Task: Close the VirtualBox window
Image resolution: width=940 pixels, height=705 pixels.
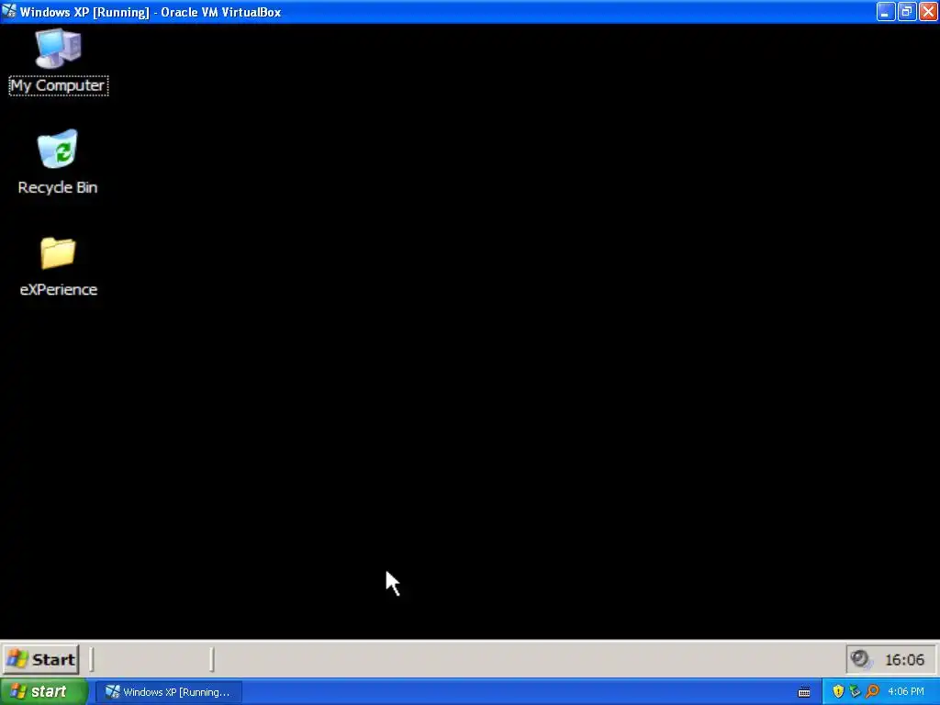Action: coord(928,11)
